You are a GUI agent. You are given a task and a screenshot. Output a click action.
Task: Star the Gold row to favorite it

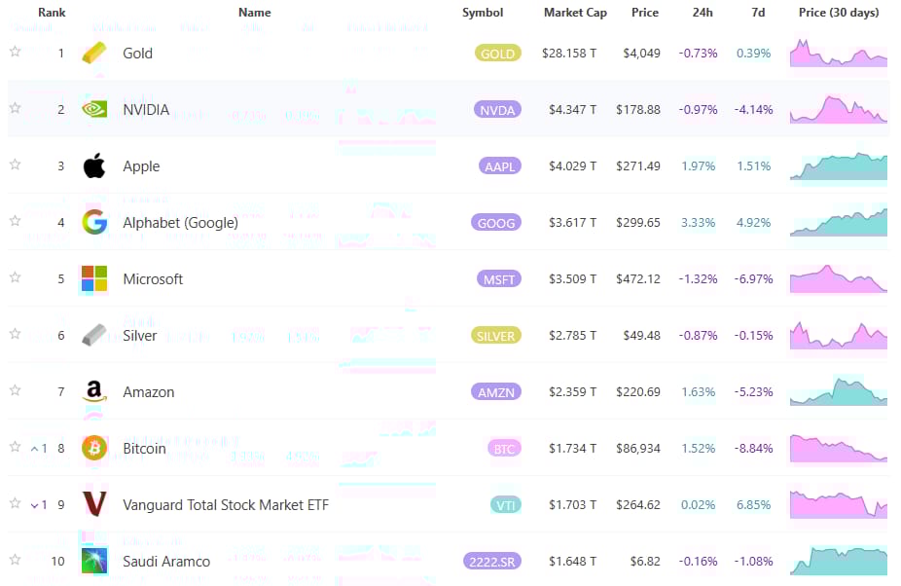tap(15, 53)
